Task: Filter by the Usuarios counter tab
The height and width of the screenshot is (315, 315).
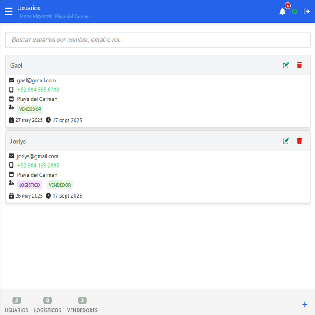Action: pos(16,305)
